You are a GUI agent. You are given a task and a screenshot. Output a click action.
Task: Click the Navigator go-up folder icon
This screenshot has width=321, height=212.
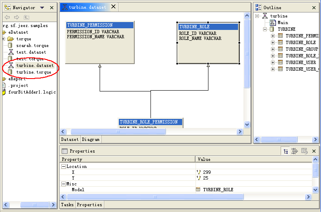click(x=26, y=17)
